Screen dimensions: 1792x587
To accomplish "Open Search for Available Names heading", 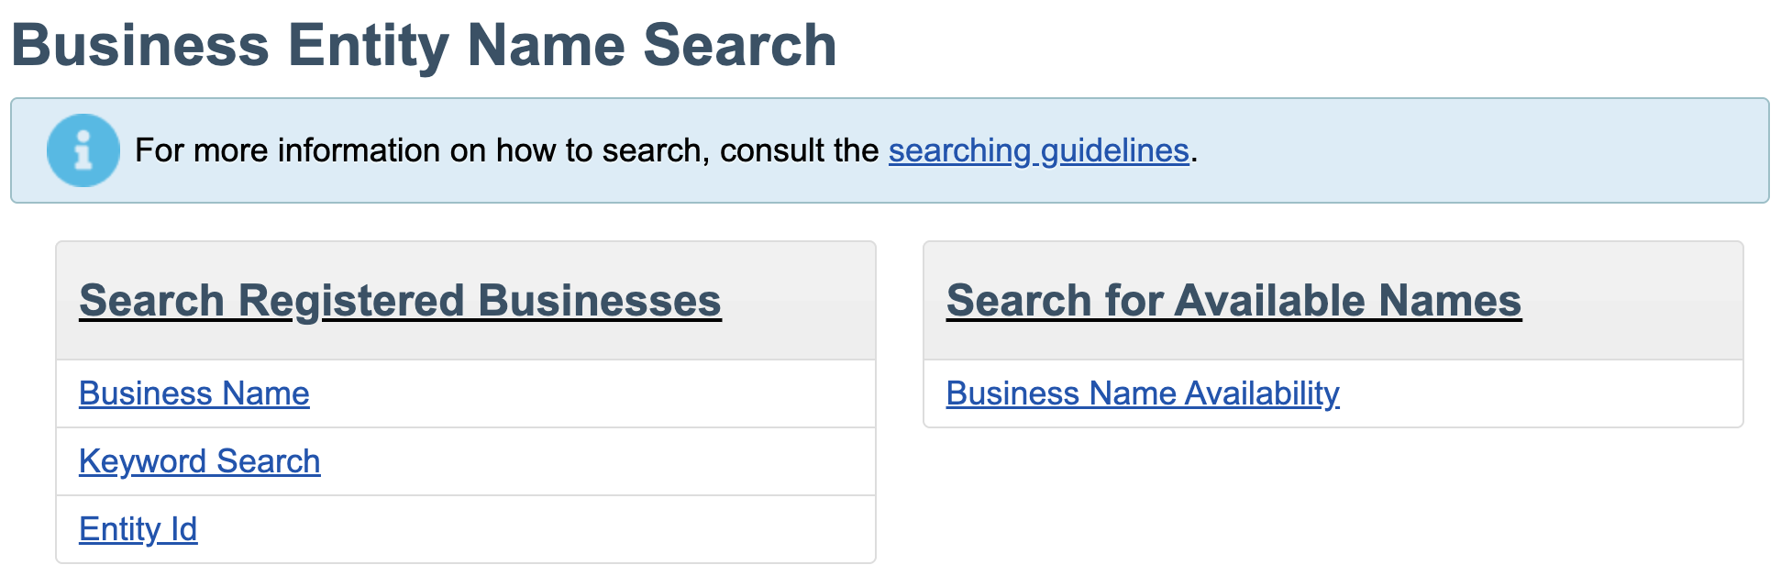I will [1233, 301].
